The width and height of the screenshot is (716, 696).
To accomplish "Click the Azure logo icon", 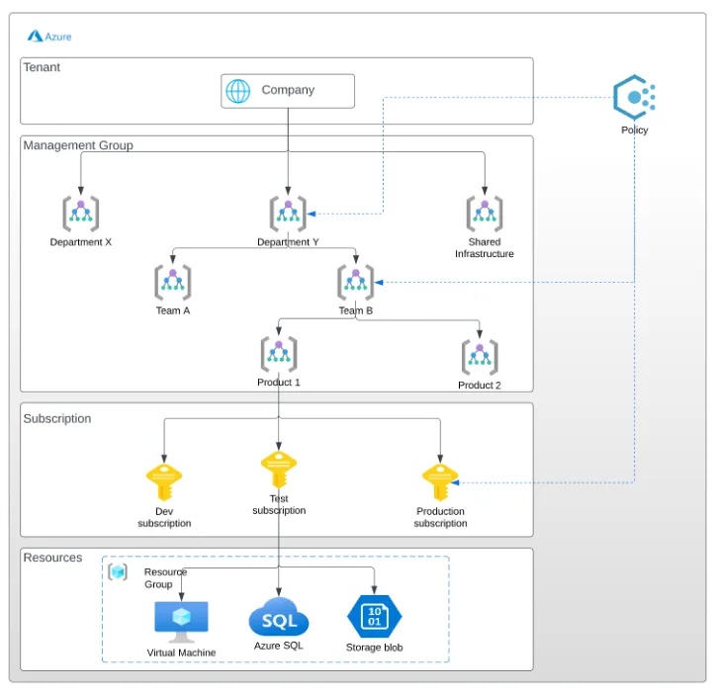I will [x=36, y=36].
